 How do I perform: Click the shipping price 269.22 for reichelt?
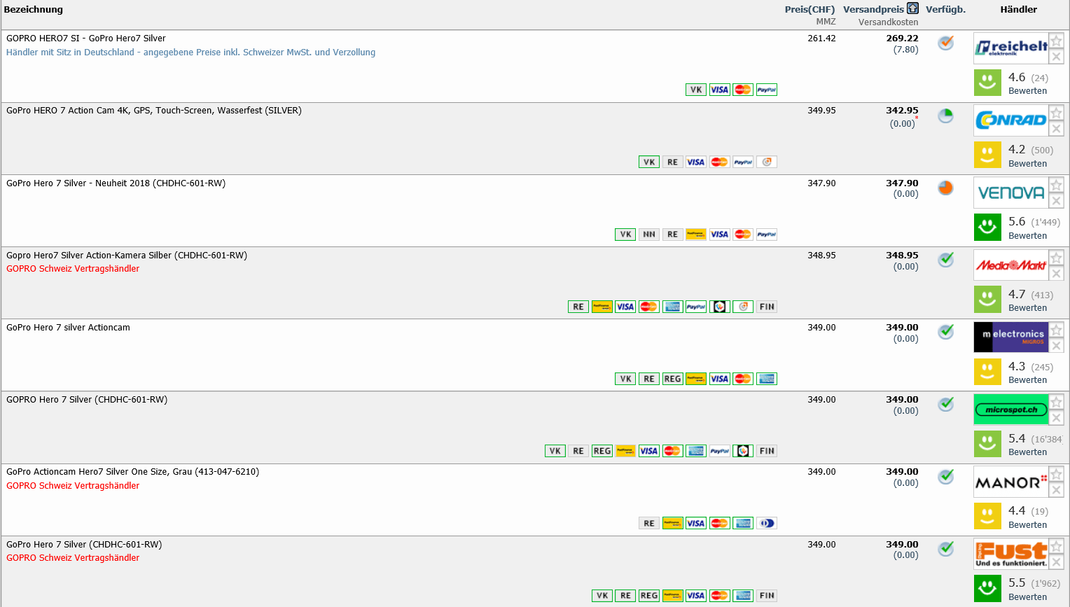[902, 39]
